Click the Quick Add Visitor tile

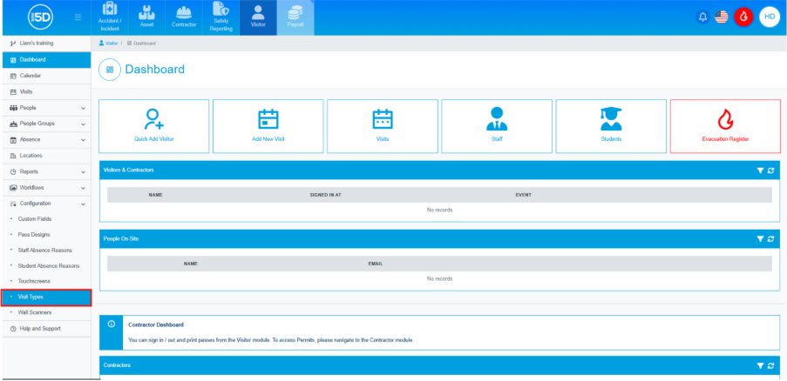coord(153,126)
